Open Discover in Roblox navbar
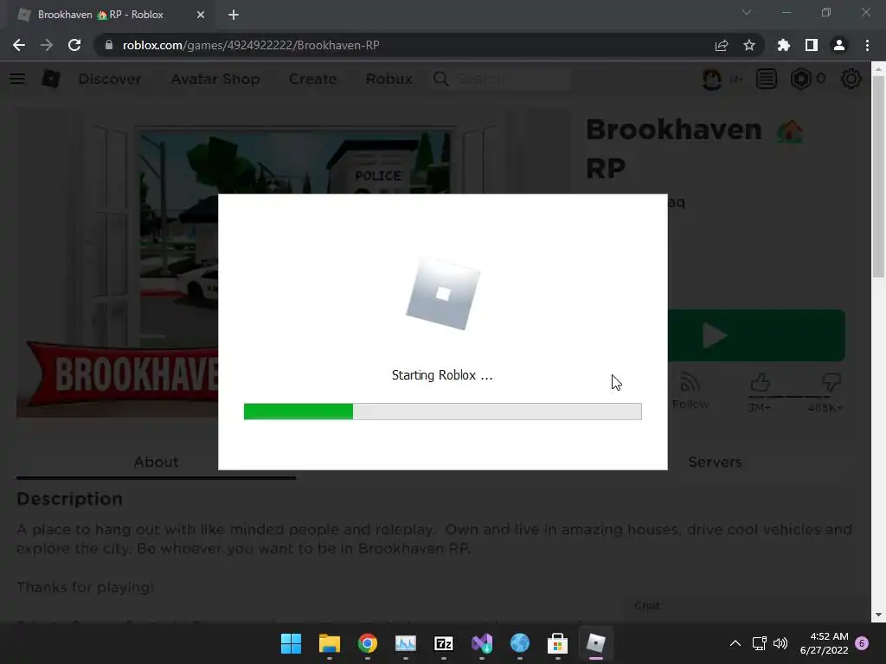 tap(110, 79)
